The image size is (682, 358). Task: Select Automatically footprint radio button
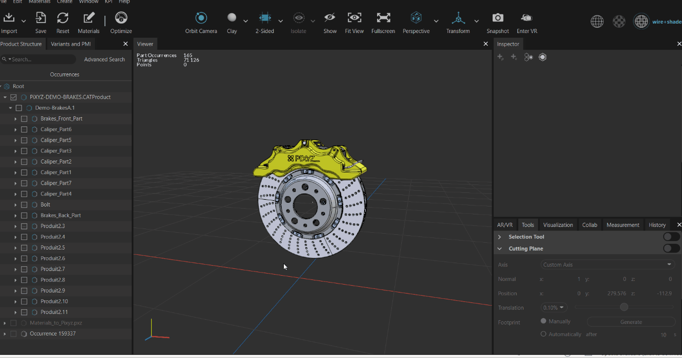tap(544, 334)
